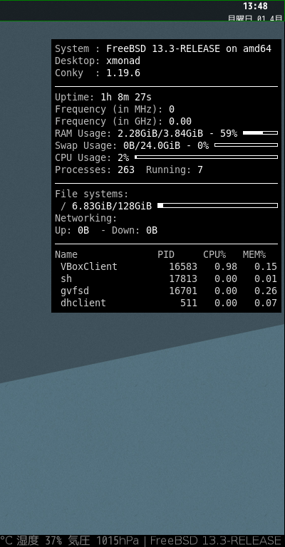
Task: Click PID 16701 in the process table
Action: tap(183, 291)
